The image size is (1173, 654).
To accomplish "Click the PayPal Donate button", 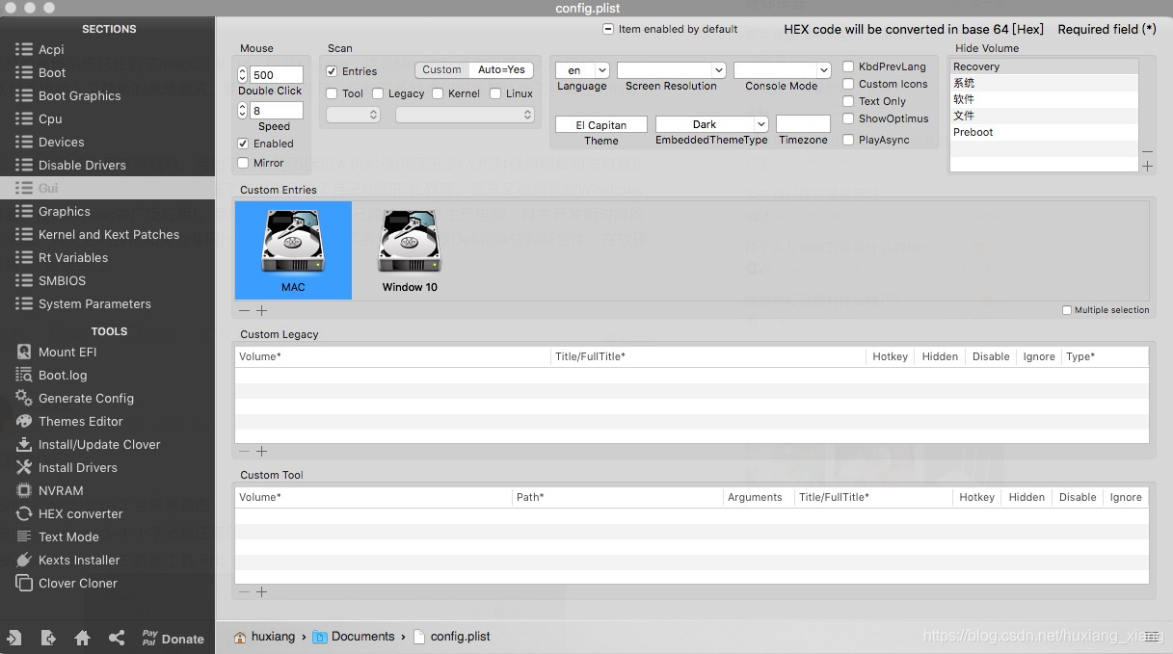I will pyautogui.click(x=173, y=638).
